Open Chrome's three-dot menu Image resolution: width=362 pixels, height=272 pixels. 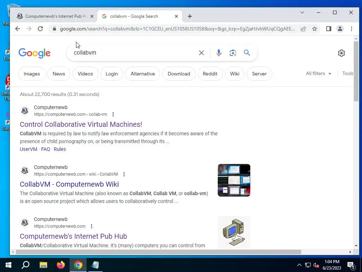click(x=351, y=29)
